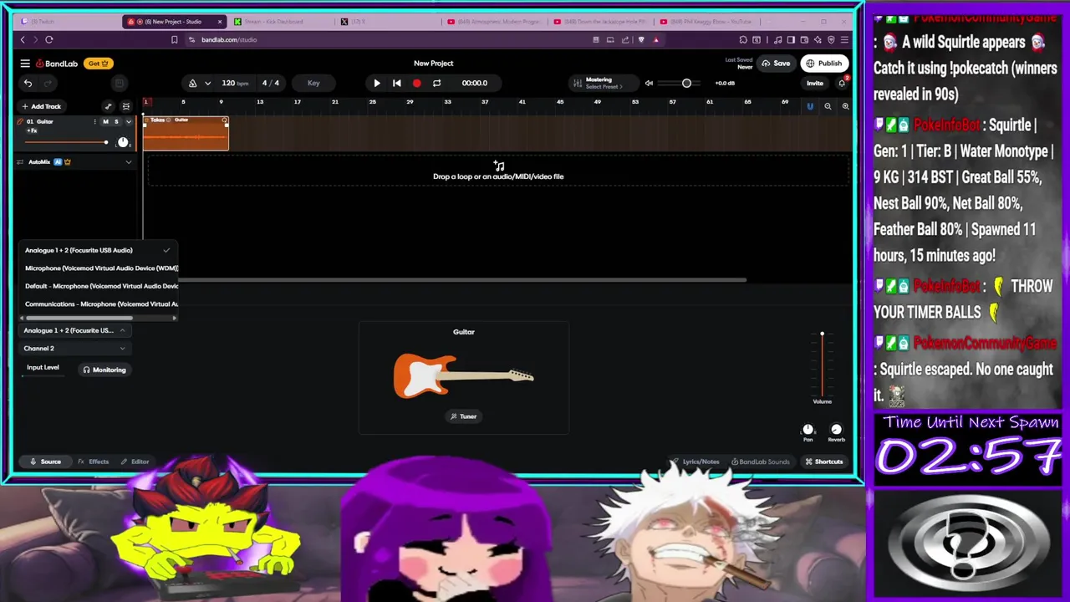The width and height of the screenshot is (1070, 602).
Task: Zoom in the timeline
Action: (845, 106)
